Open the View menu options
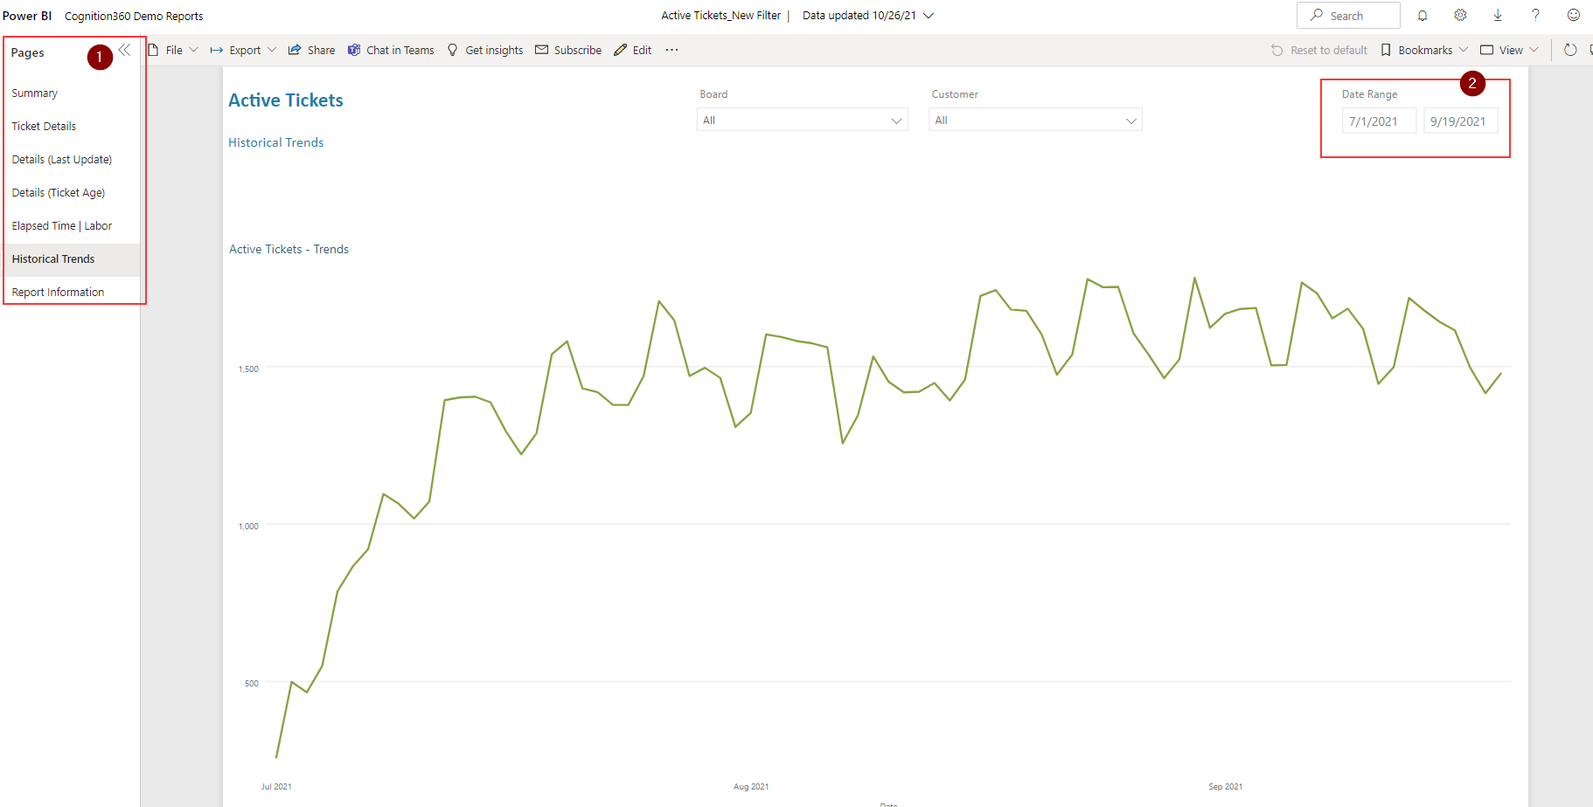 click(1508, 50)
